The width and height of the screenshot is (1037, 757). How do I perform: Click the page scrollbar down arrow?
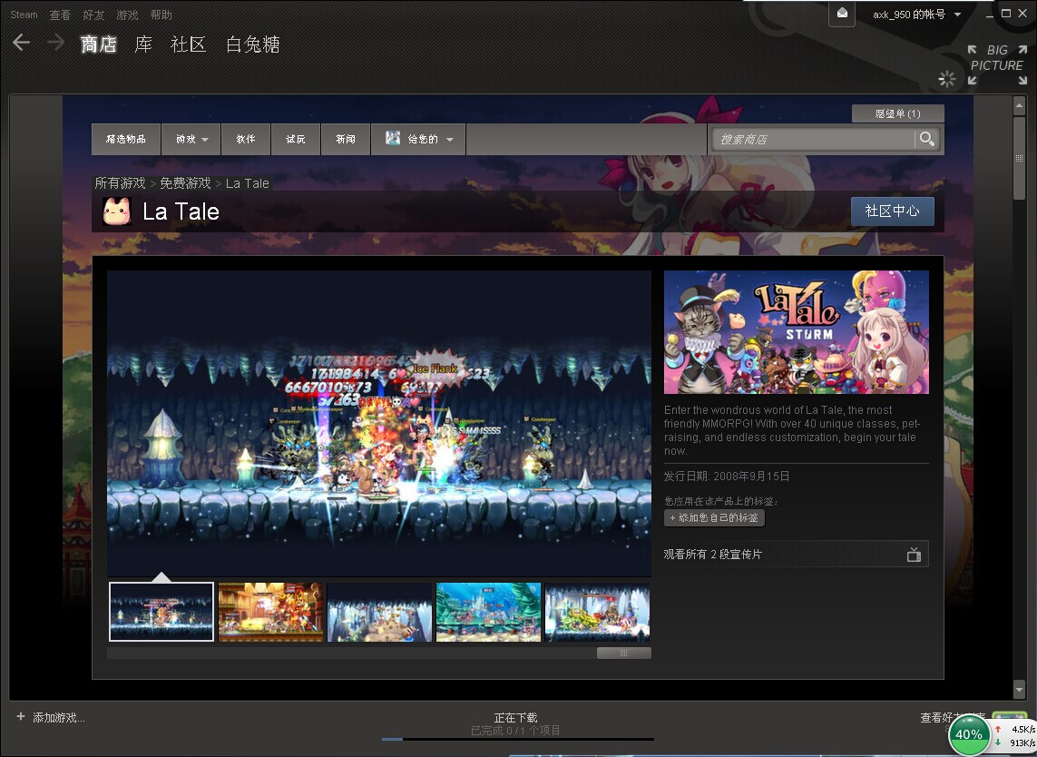1019,690
